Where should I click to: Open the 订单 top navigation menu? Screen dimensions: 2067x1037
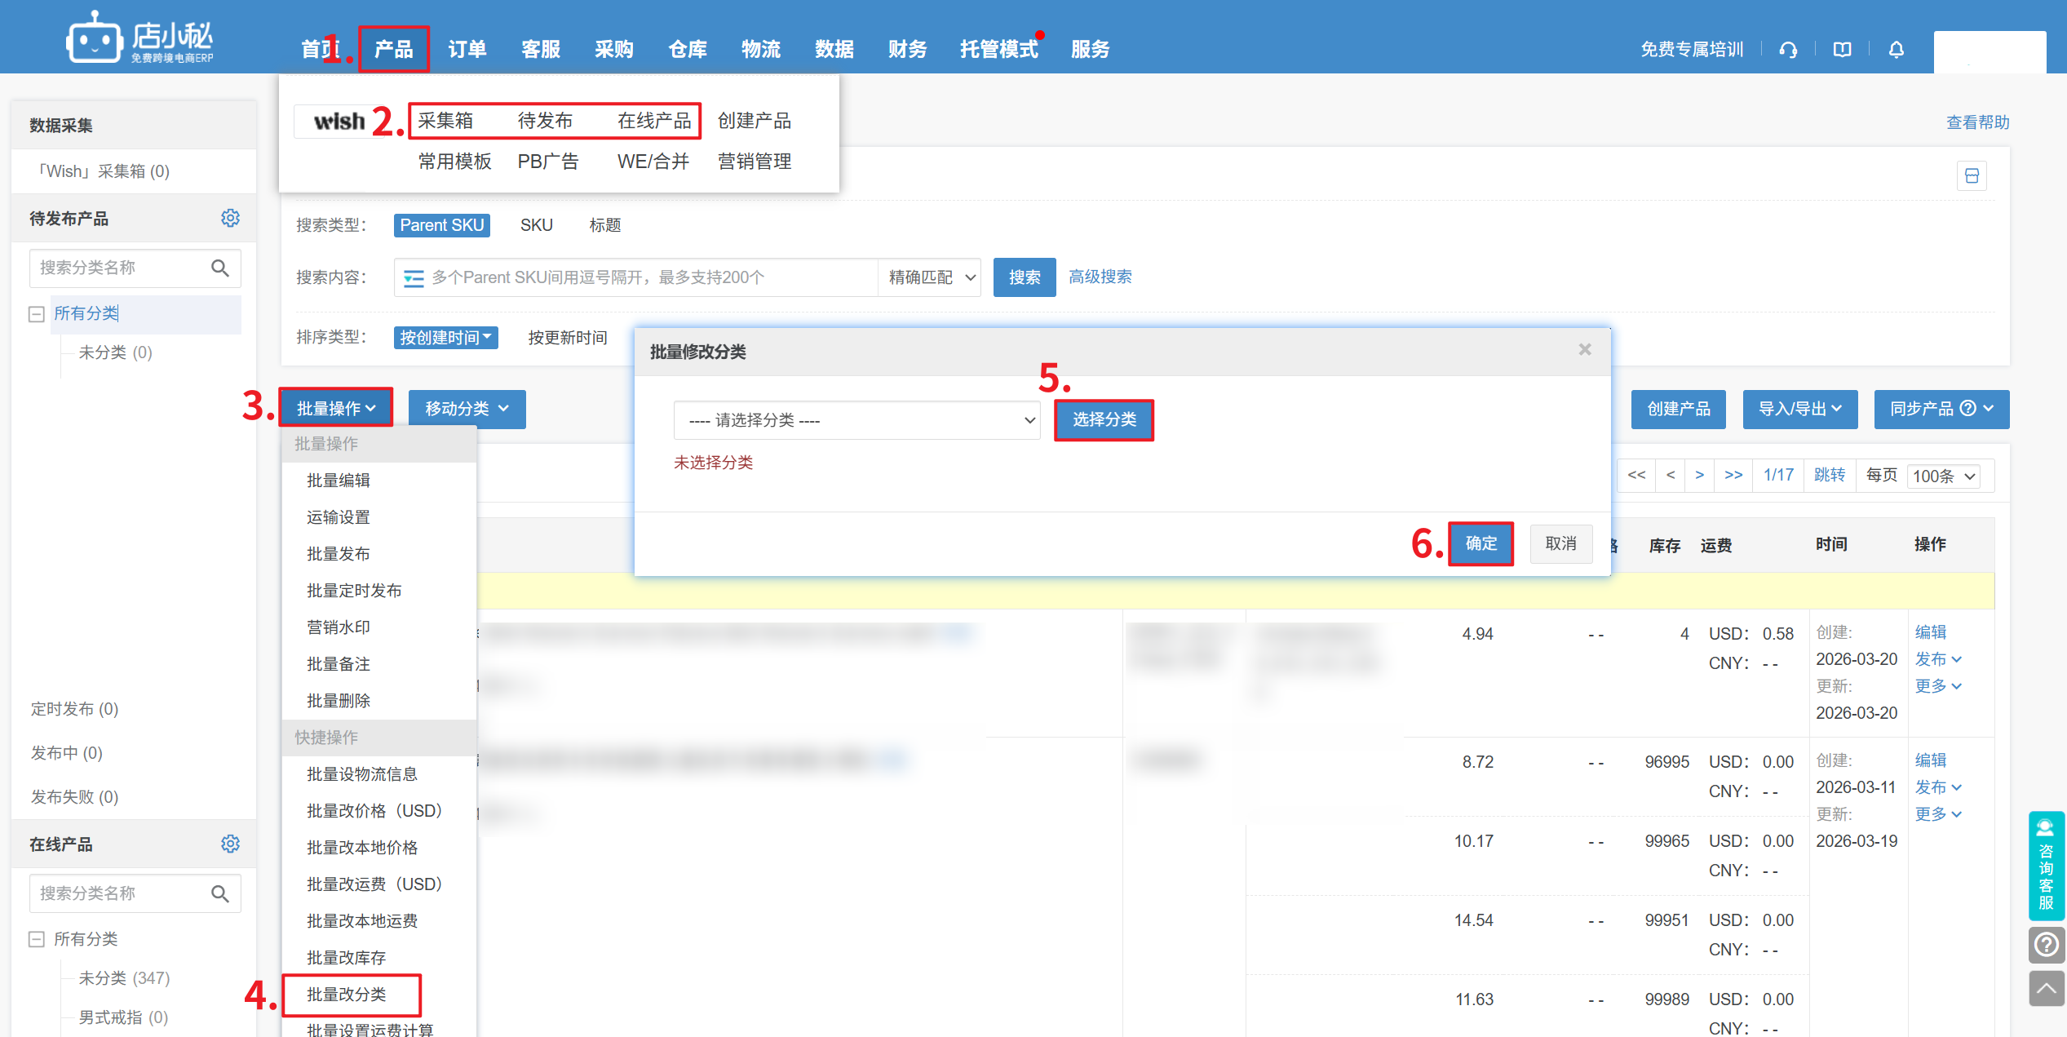467,50
